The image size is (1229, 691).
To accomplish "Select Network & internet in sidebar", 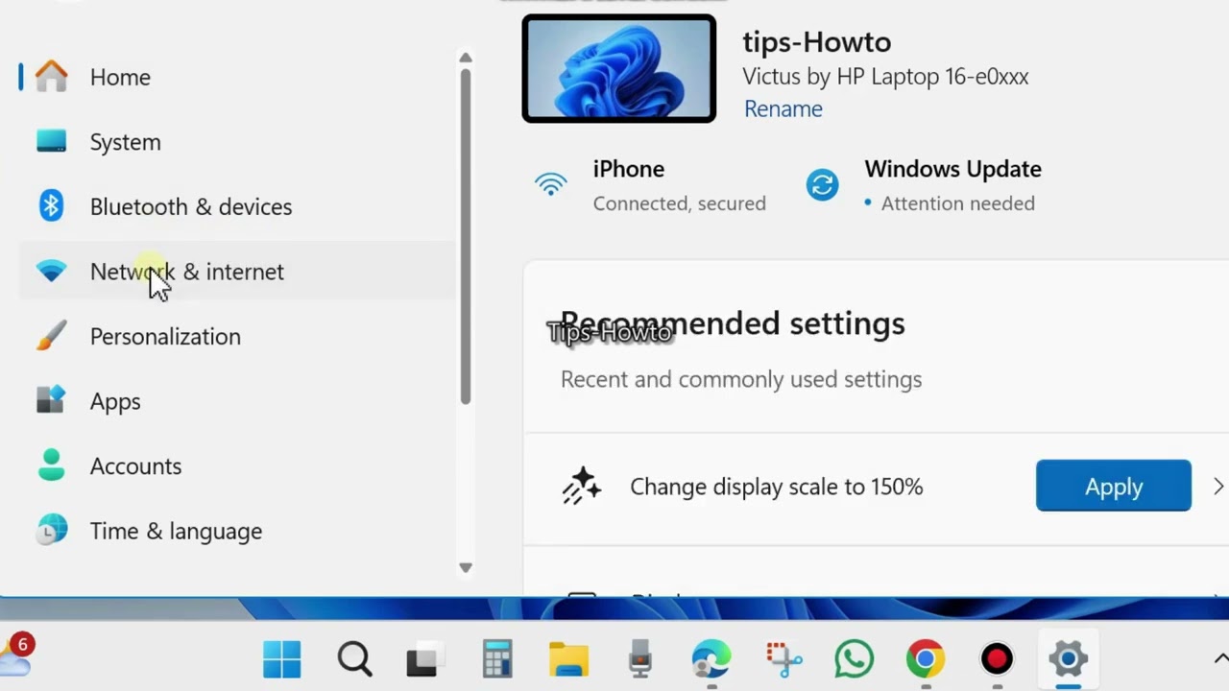I will 235,272.
